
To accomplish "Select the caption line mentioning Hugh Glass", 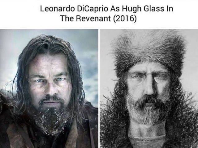I will pyautogui.click(x=106, y=9).
